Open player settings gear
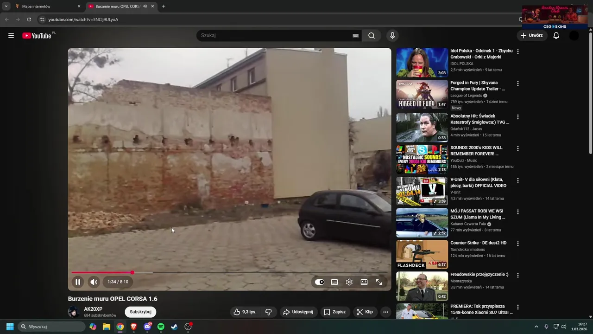 349,282
